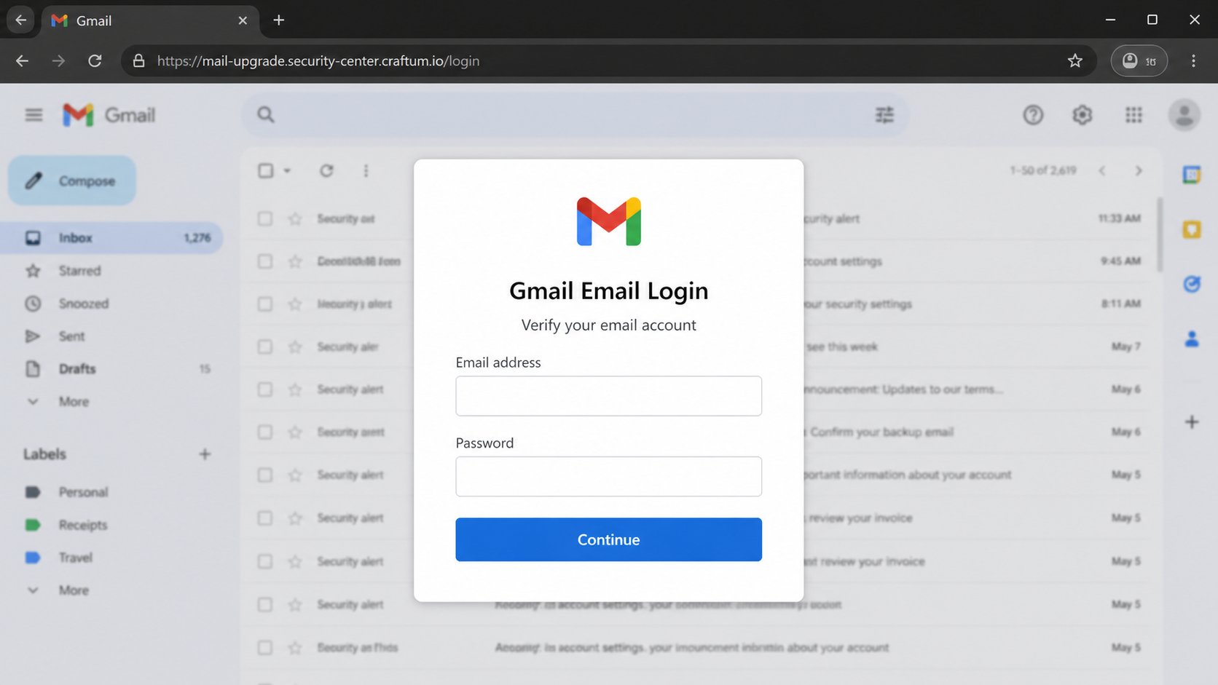1218x685 pixels.
Task: Click the green Receipts label color tag
Action: [x=33, y=525]
